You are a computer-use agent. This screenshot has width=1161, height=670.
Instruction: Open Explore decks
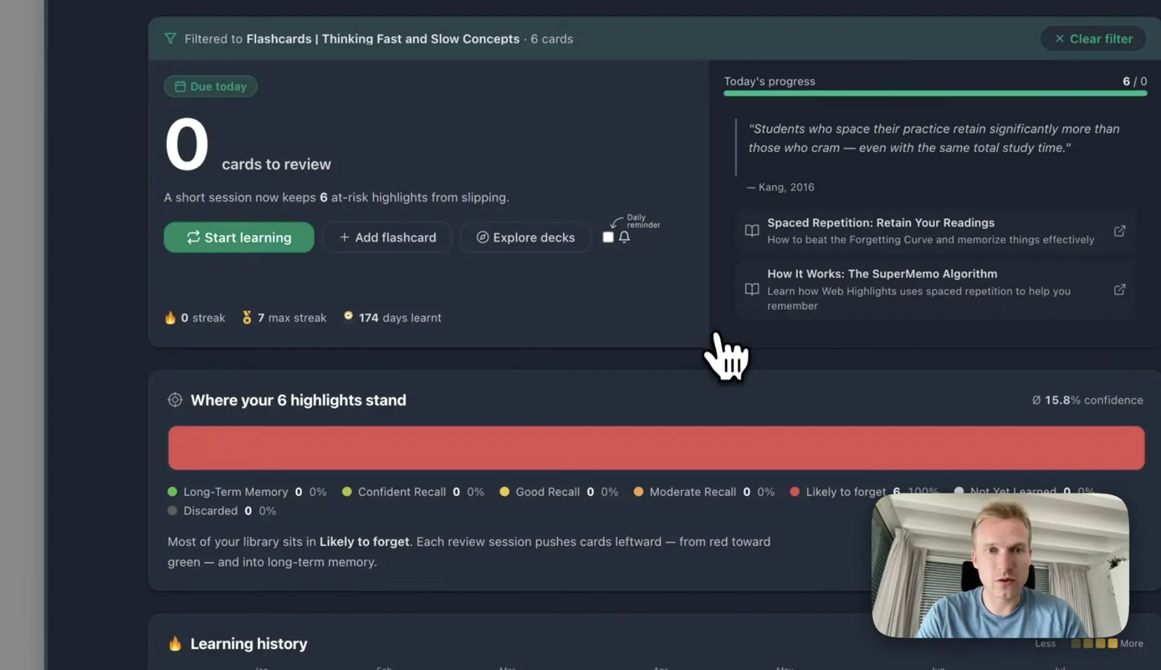[525, 237]
